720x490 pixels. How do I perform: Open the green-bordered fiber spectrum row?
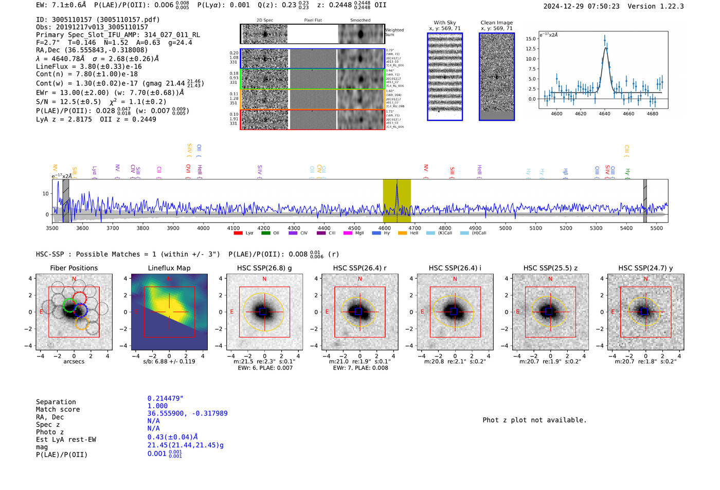312,79
